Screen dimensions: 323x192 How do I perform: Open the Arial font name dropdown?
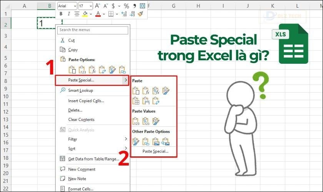75,6
